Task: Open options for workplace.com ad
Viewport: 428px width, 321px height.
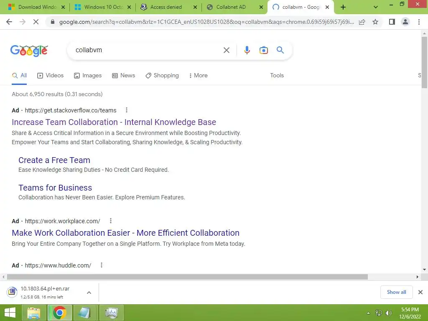Action: [110, 221]
